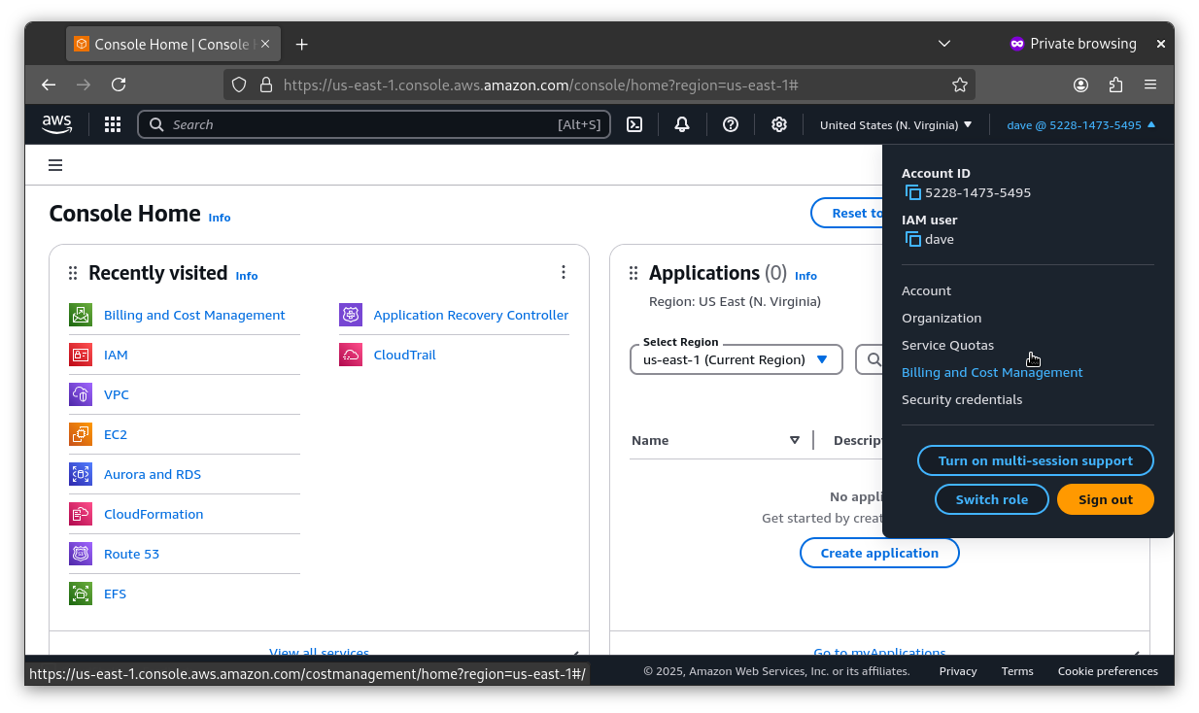Screen dimensions: 1199x713
Task: Click the IAM service icon
Action: [x=81, y=355]
